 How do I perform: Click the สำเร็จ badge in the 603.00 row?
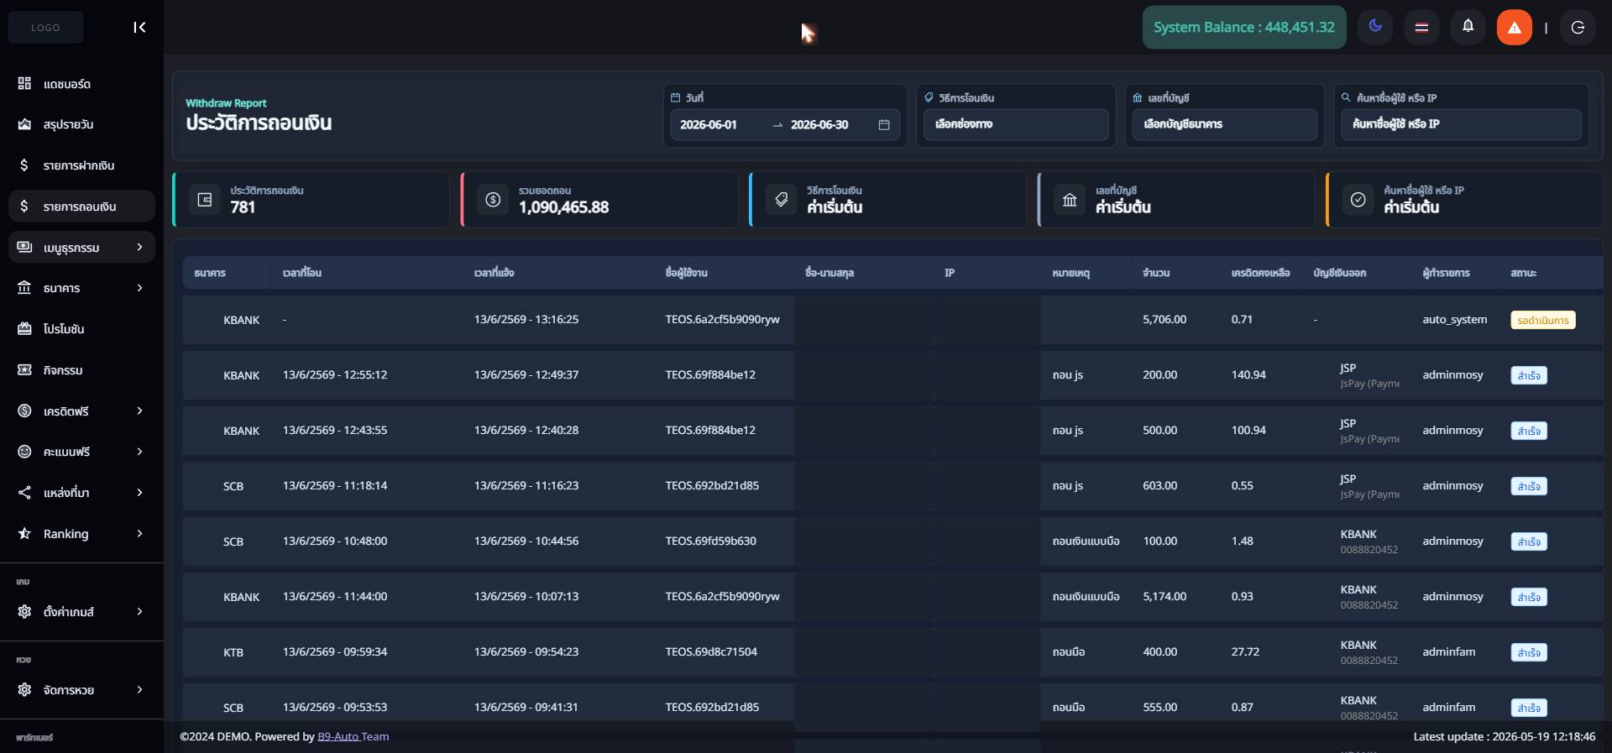tap(1529, 486)
